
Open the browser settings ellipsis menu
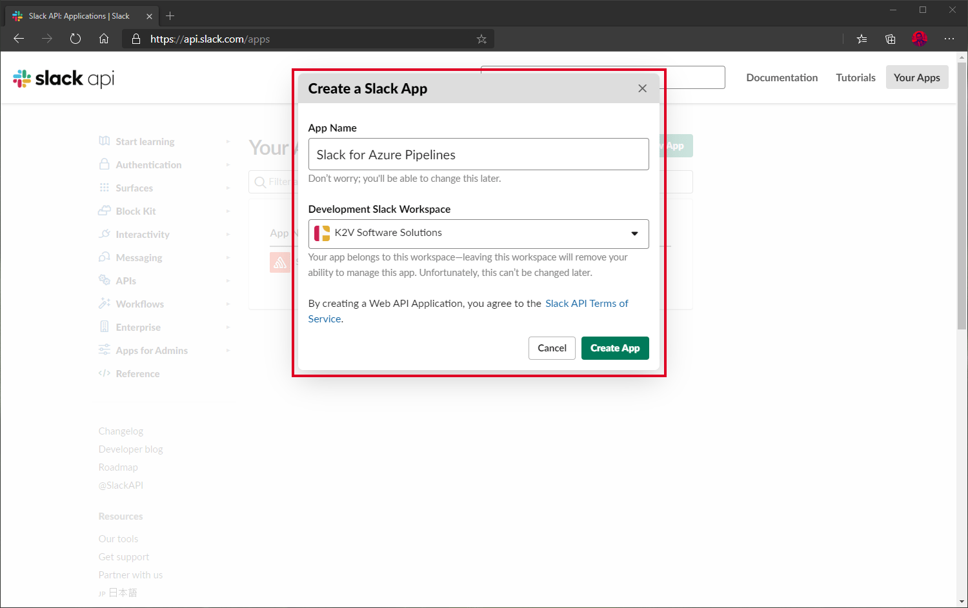coord(949,39)
